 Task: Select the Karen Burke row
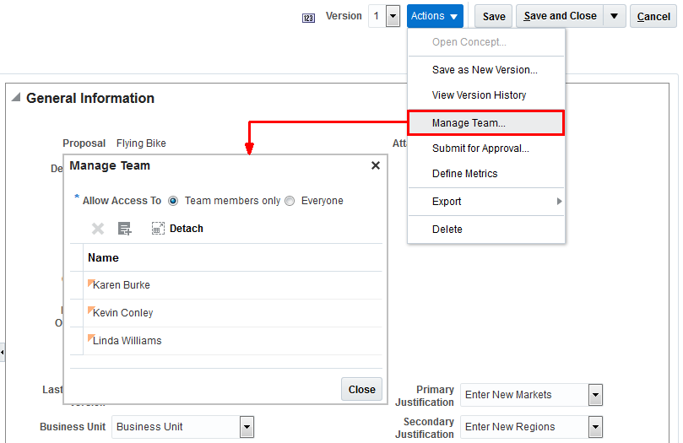[x=122, y=285]
